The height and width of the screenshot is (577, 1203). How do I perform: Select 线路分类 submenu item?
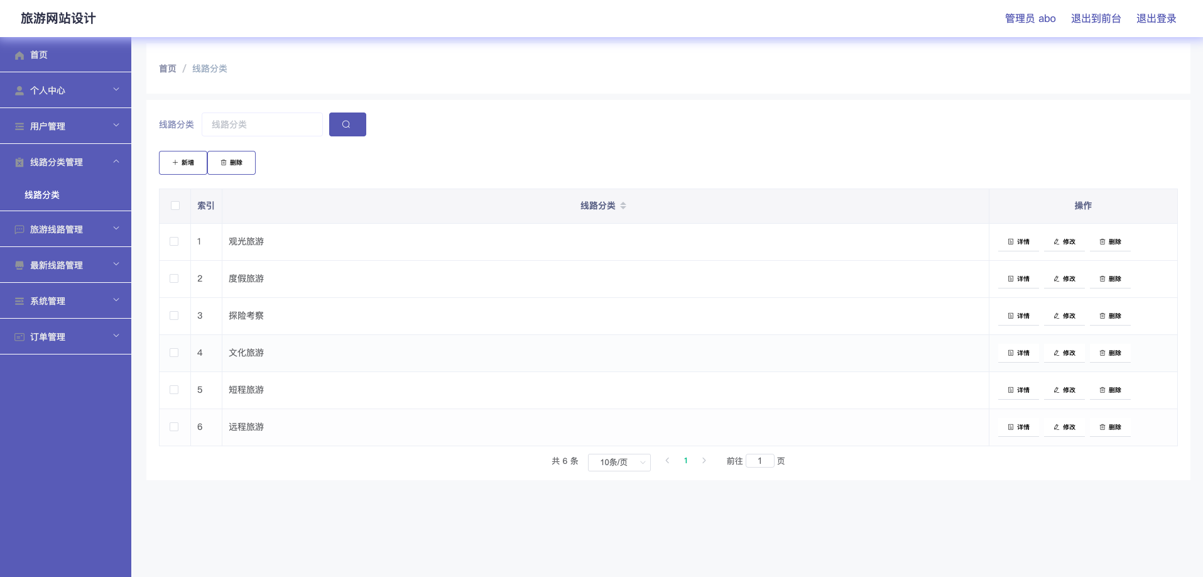tap(65, 195)
